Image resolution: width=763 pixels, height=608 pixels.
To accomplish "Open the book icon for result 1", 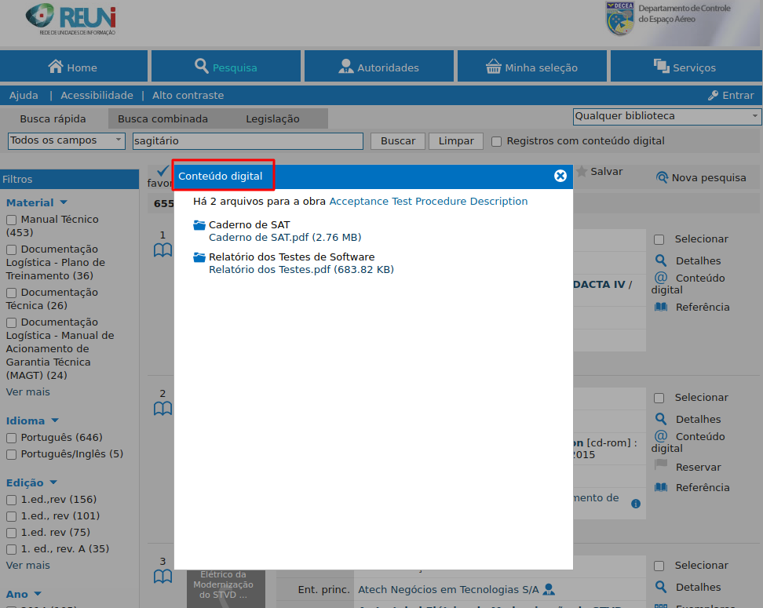I will coord(162,250).
